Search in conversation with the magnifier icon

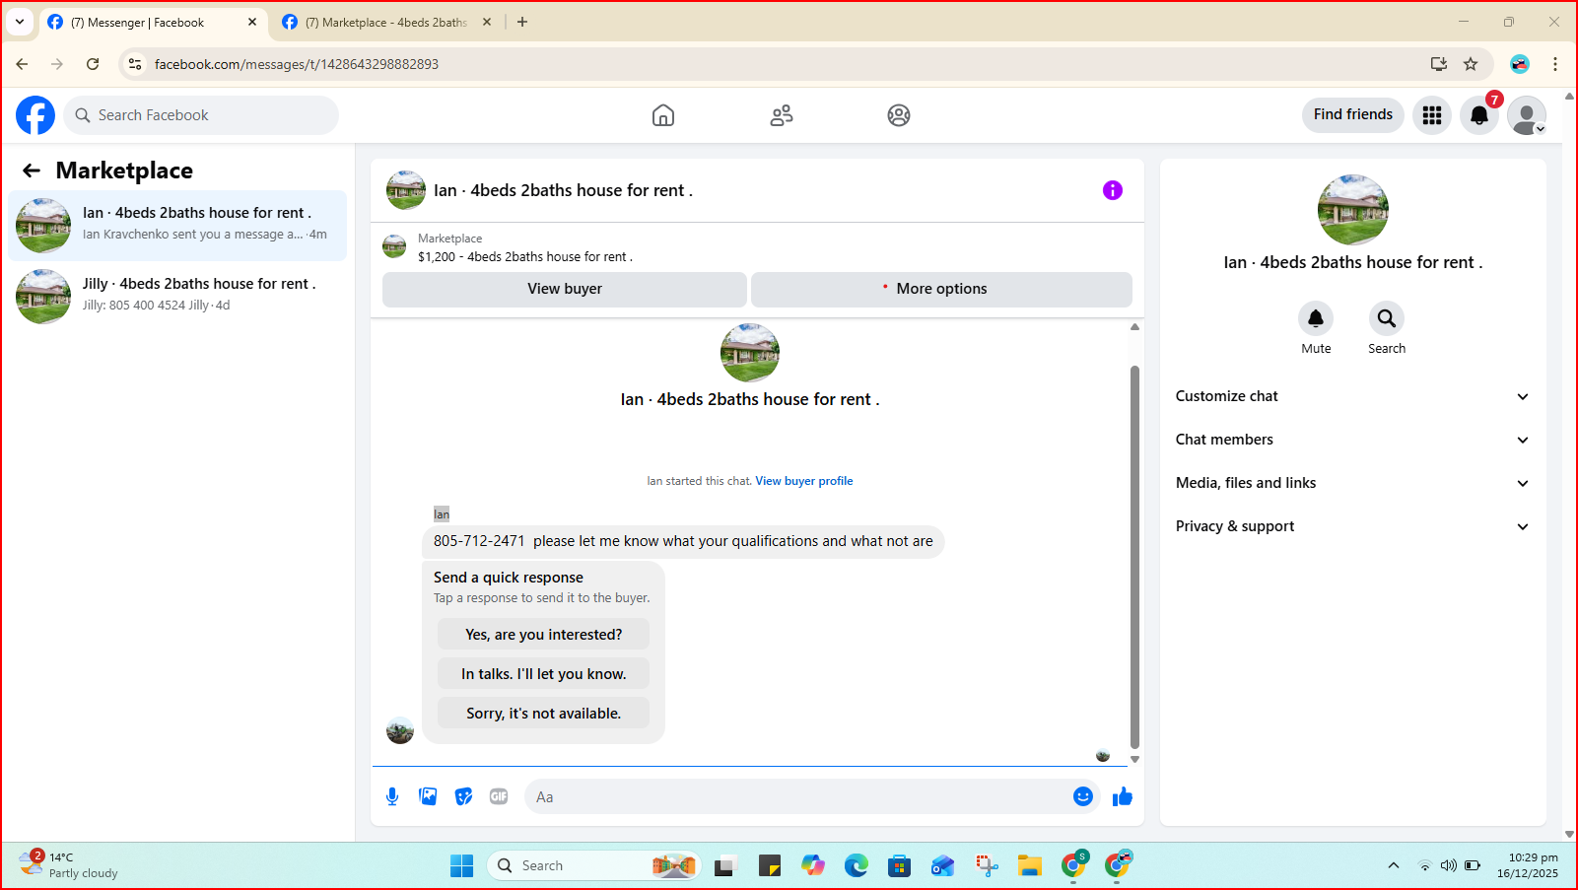[1387, 318]
